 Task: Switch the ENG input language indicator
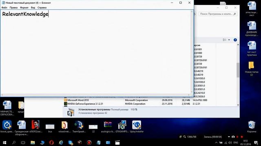[x=236, y=142]
